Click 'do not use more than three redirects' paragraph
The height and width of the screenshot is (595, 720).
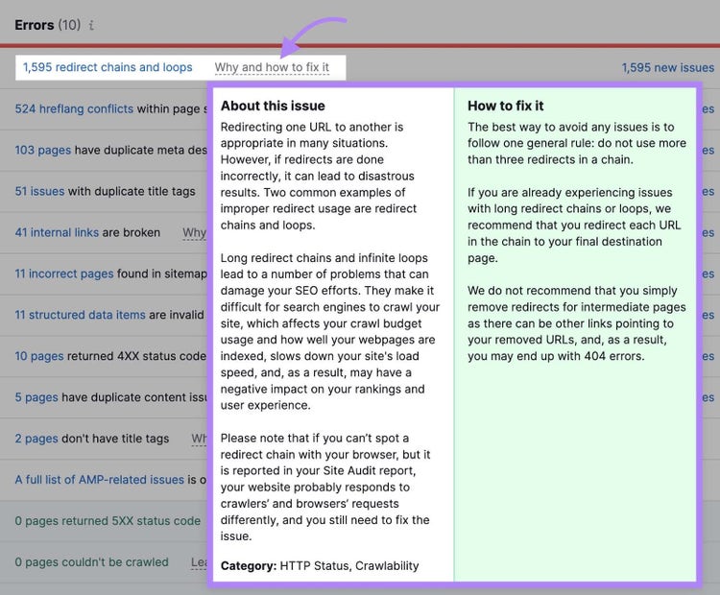577,143
